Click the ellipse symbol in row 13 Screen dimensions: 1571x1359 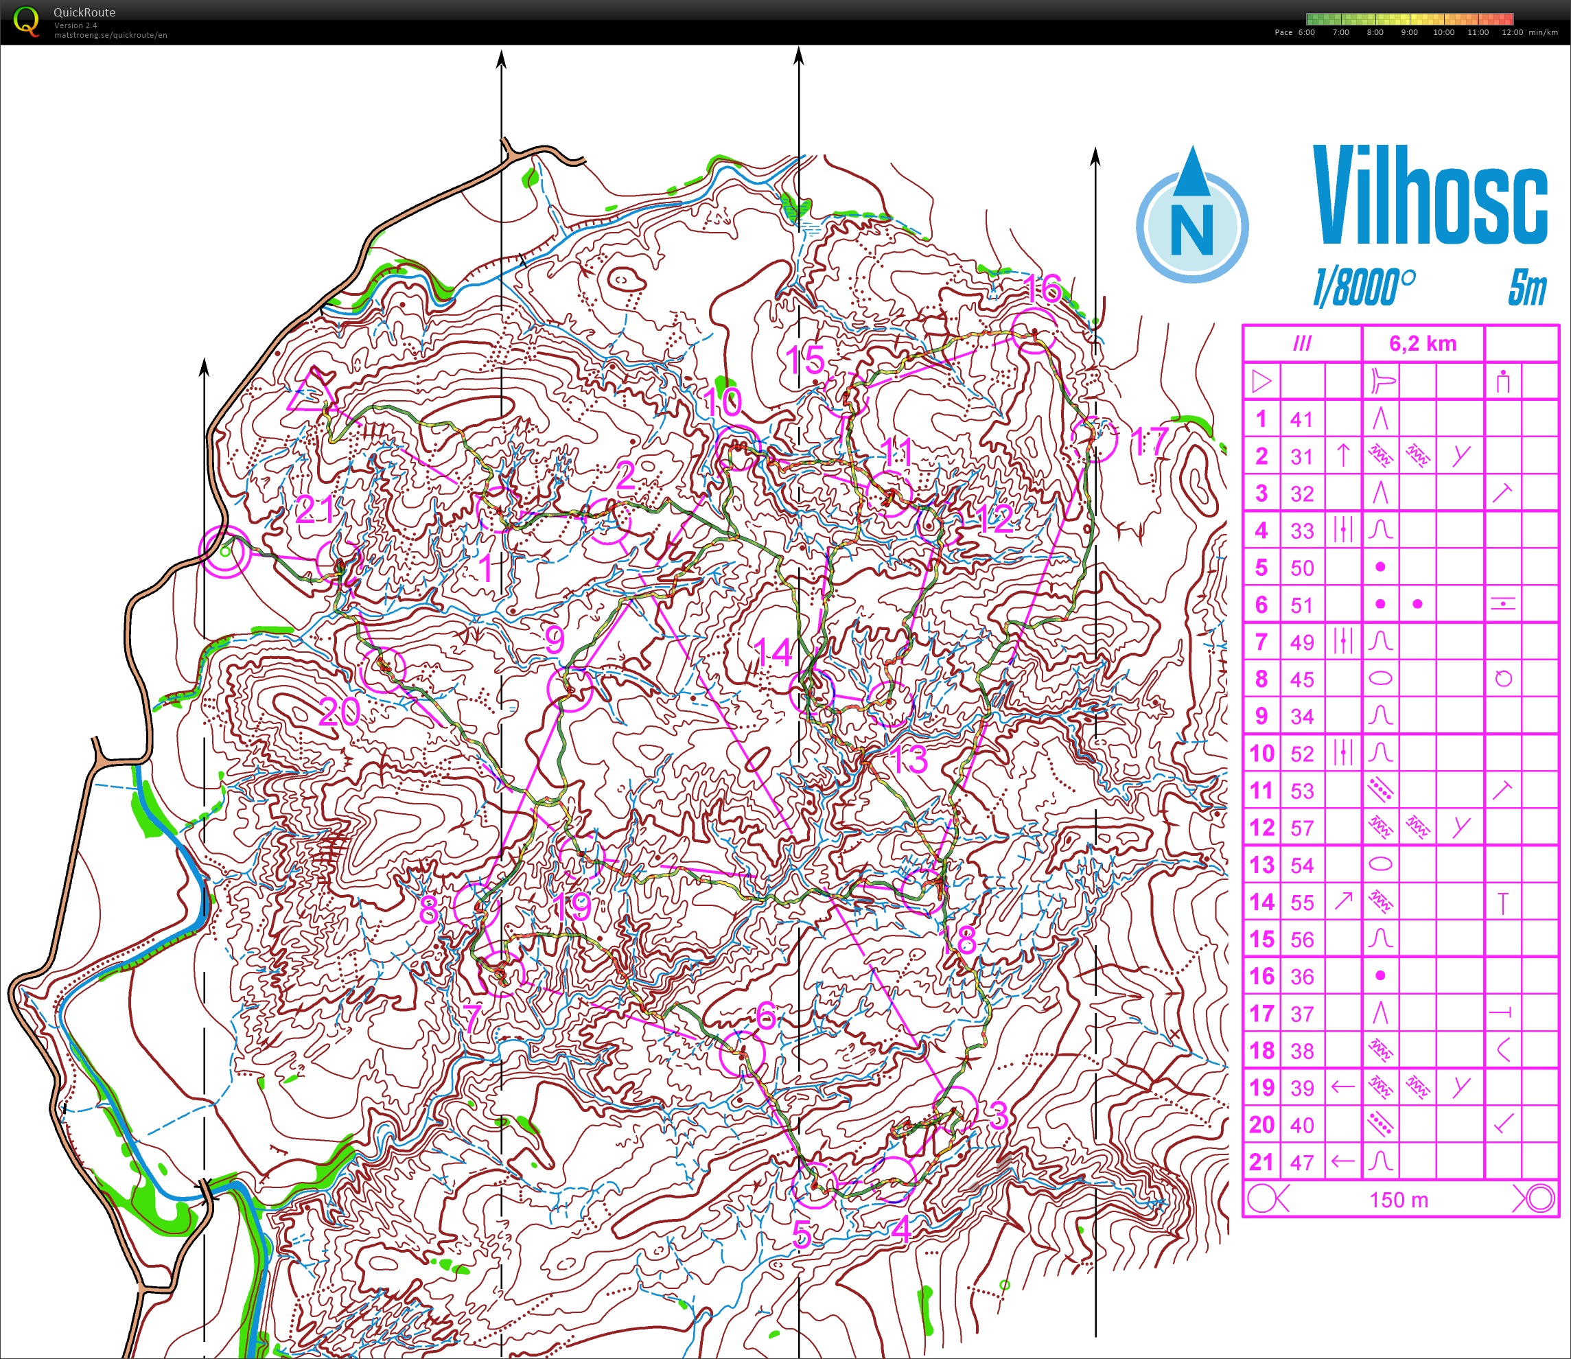point(1381,863)
